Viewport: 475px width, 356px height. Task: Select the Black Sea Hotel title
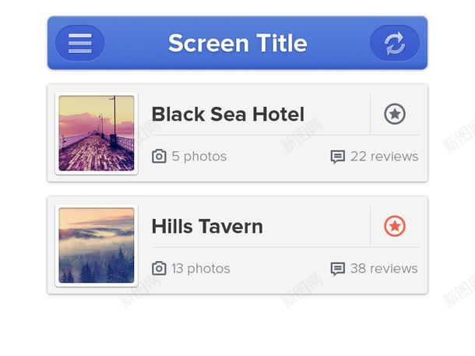tap(228, 115)
